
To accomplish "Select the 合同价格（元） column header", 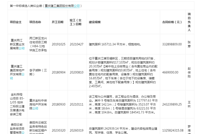I will pos(172,22).
